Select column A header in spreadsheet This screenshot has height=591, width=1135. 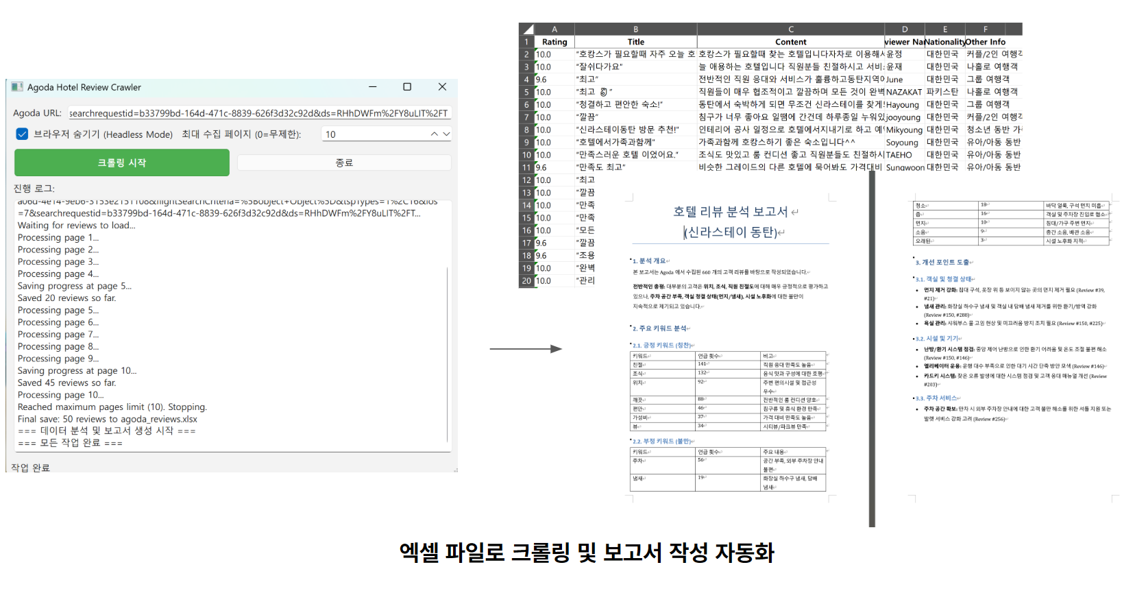click(554, 29)
